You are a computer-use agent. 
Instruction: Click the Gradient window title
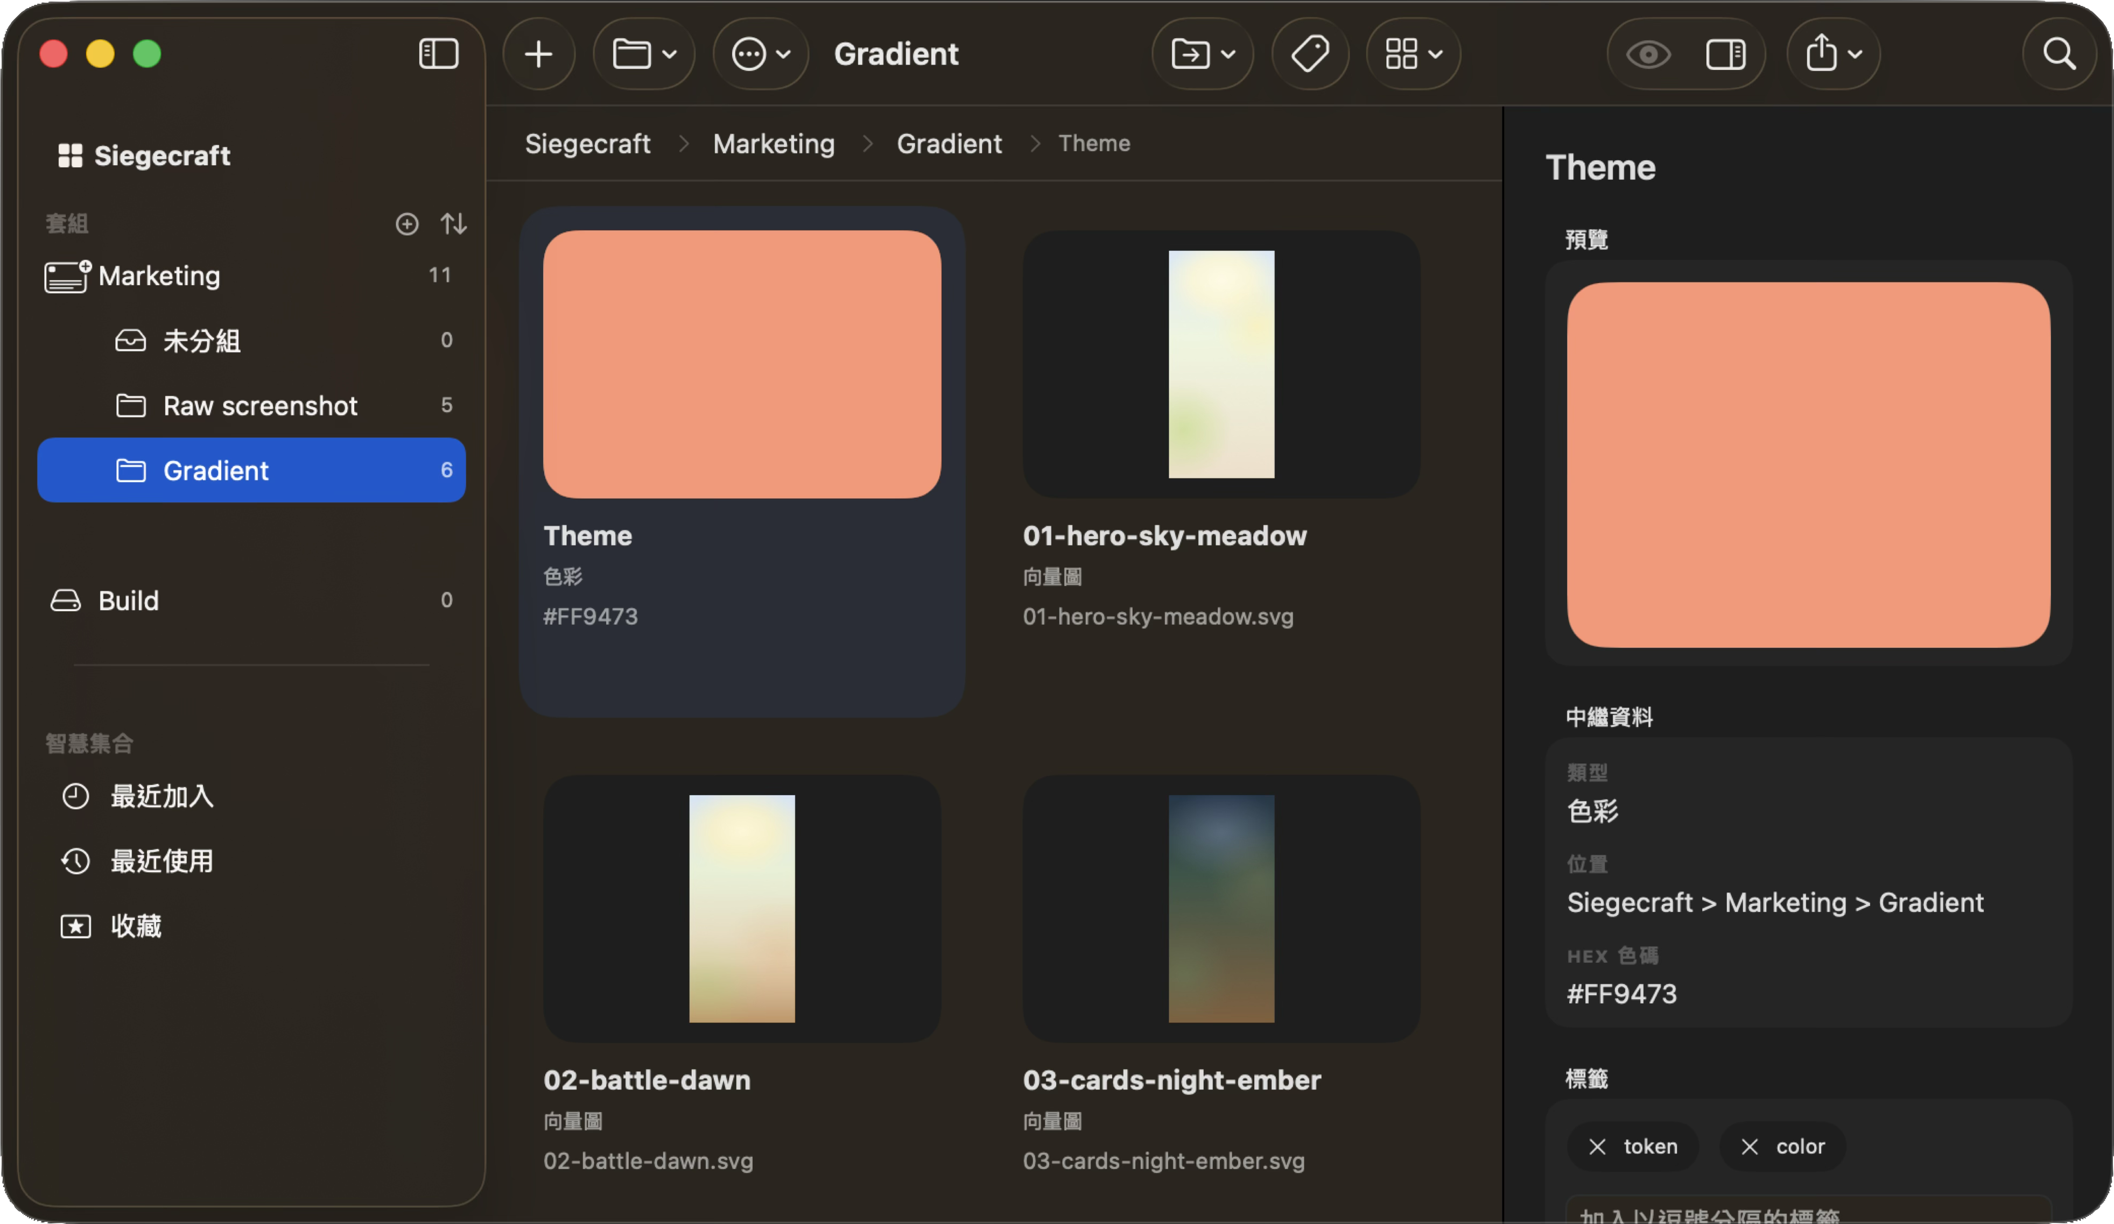click(896, 54)
